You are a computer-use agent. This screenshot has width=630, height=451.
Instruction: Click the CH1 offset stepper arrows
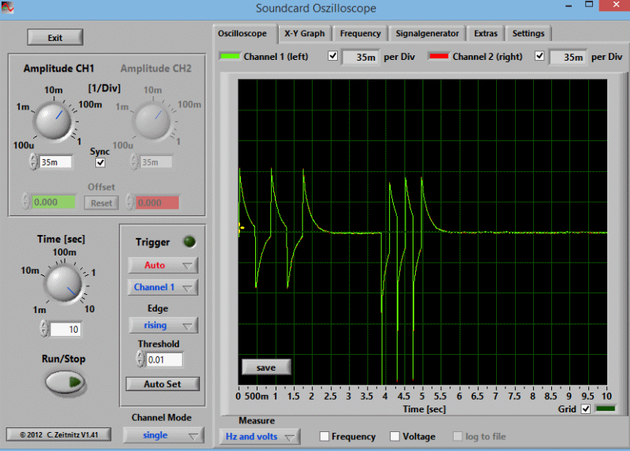pos(27,202)
